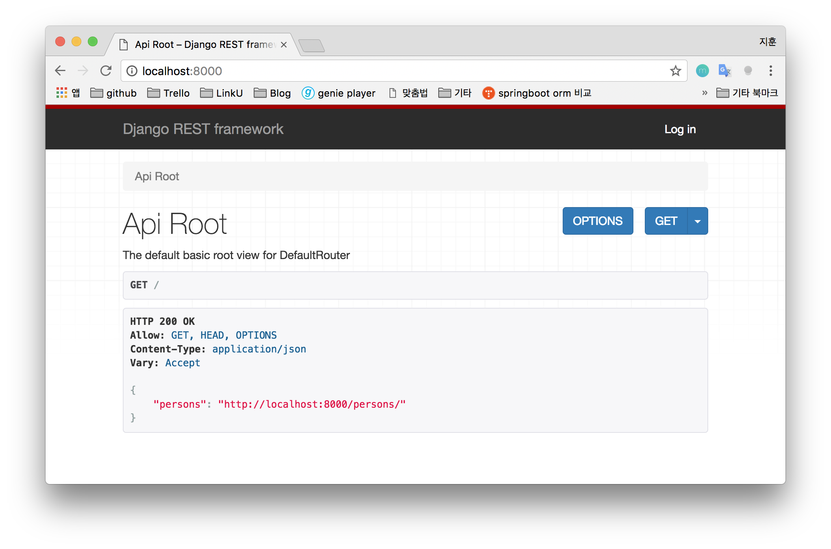
Task: Click the 'HTTP 200 OK' status text
Action: click(x=162, y=322)
